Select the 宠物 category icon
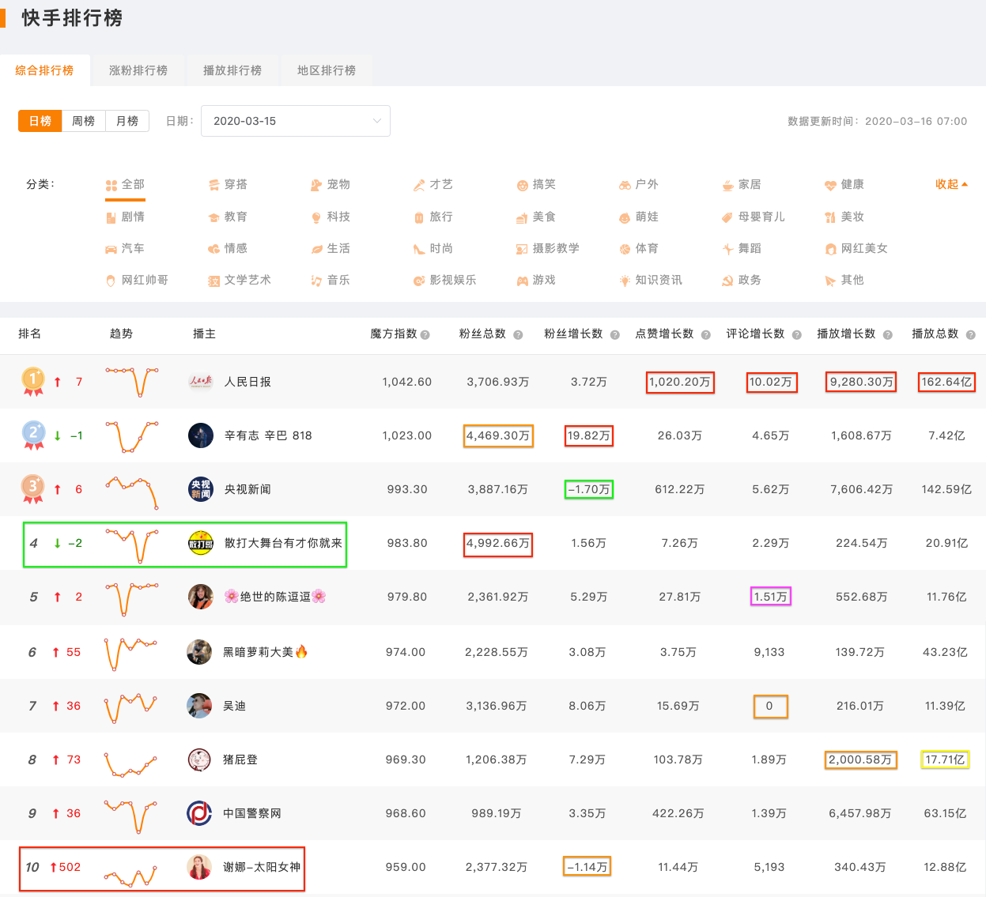 click(x=316, y=185)
